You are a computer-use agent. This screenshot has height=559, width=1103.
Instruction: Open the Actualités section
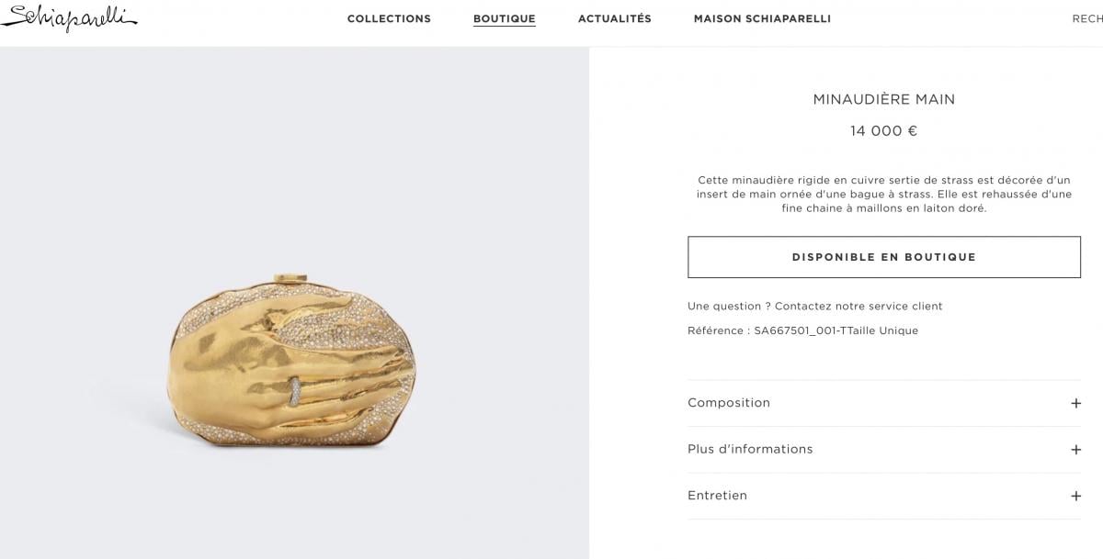click(x=615, y=19)
